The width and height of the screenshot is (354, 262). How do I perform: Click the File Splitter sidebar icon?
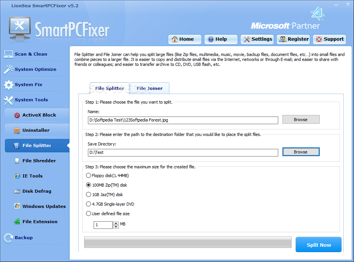[x=17, y=146]
